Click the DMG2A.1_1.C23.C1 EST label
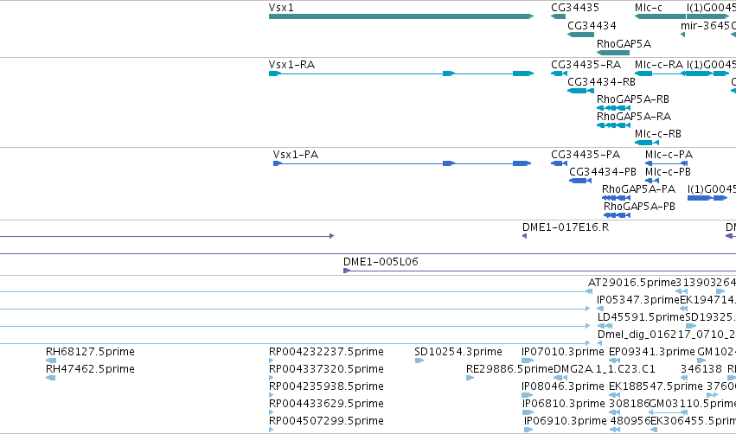 [605, 369]
